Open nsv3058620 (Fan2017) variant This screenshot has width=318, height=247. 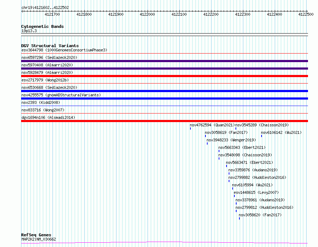(260, 215)
